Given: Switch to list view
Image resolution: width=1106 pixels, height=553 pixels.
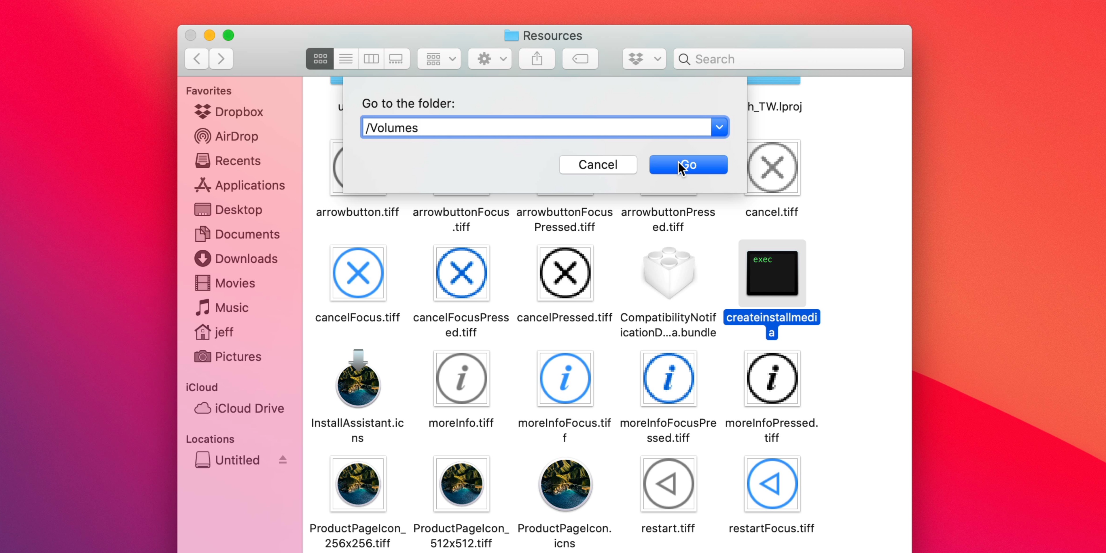Looking at the screenshot, I should (x=346, y=59).
